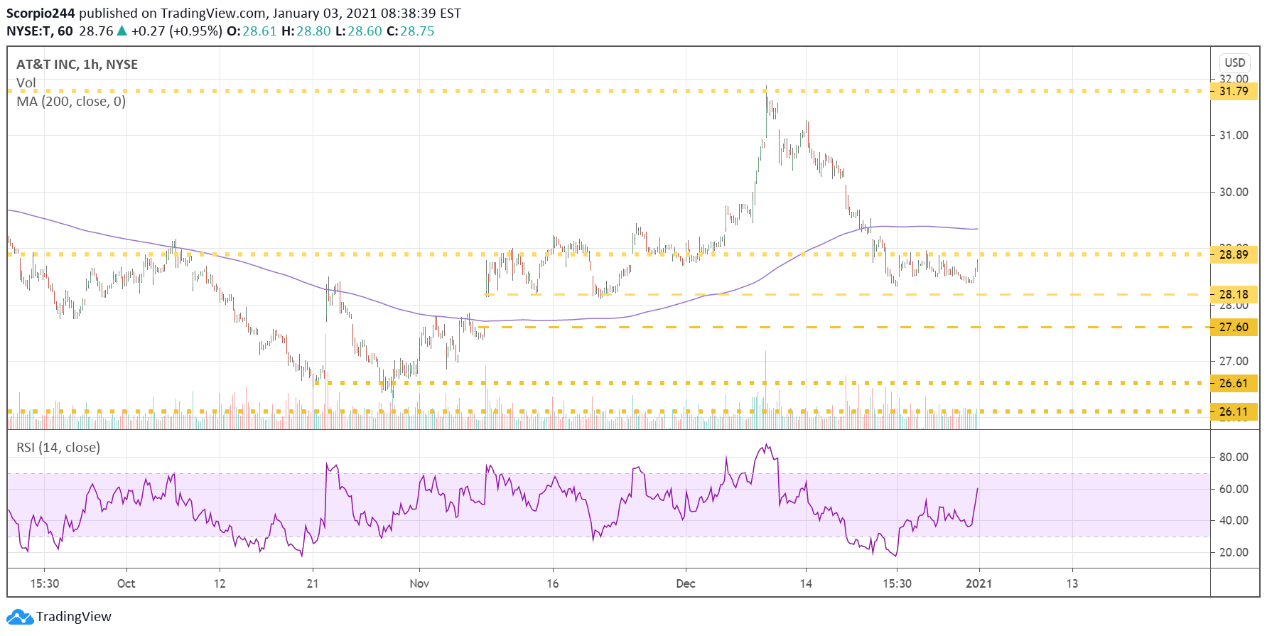
Task: Click the green up-arrow next to 28.76
Action: coord(122,31)
